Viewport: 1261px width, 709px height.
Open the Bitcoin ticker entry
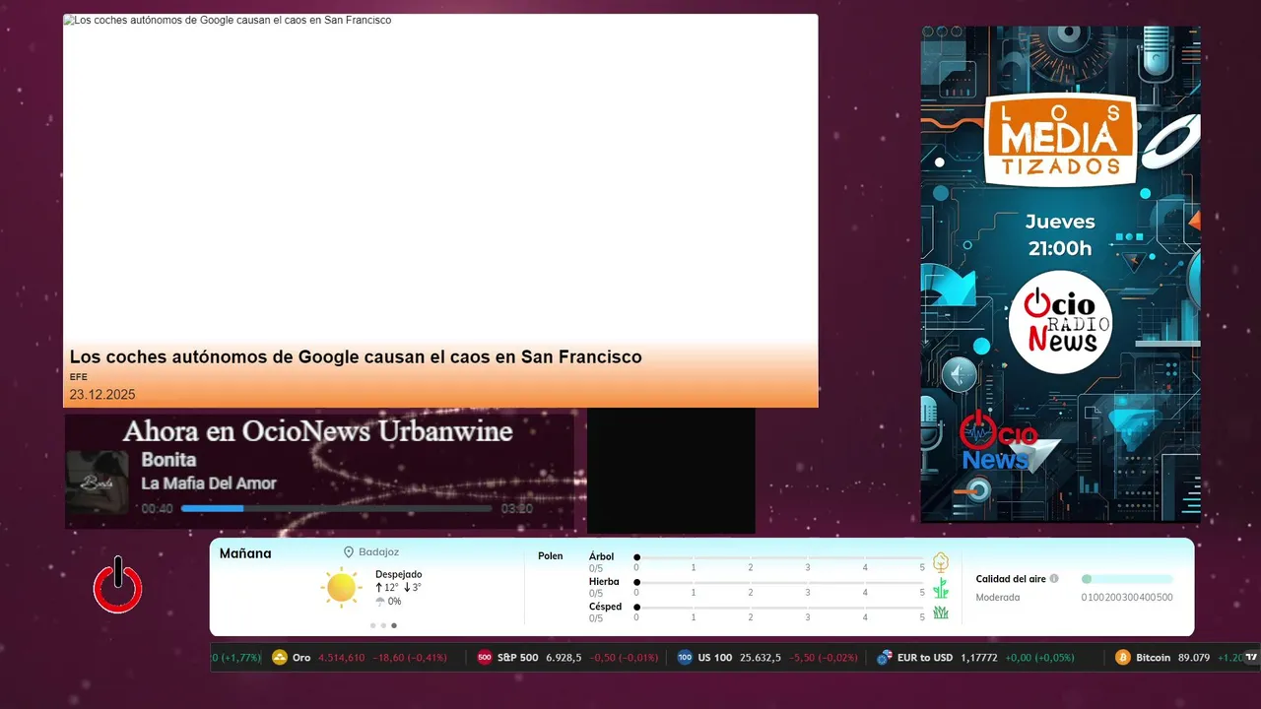(x=1178, y=658)
